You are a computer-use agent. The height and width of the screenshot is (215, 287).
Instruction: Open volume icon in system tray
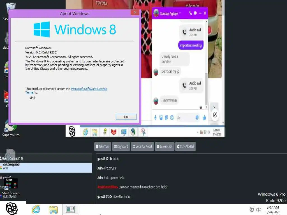pyautogui.click(x=259, y=209)
